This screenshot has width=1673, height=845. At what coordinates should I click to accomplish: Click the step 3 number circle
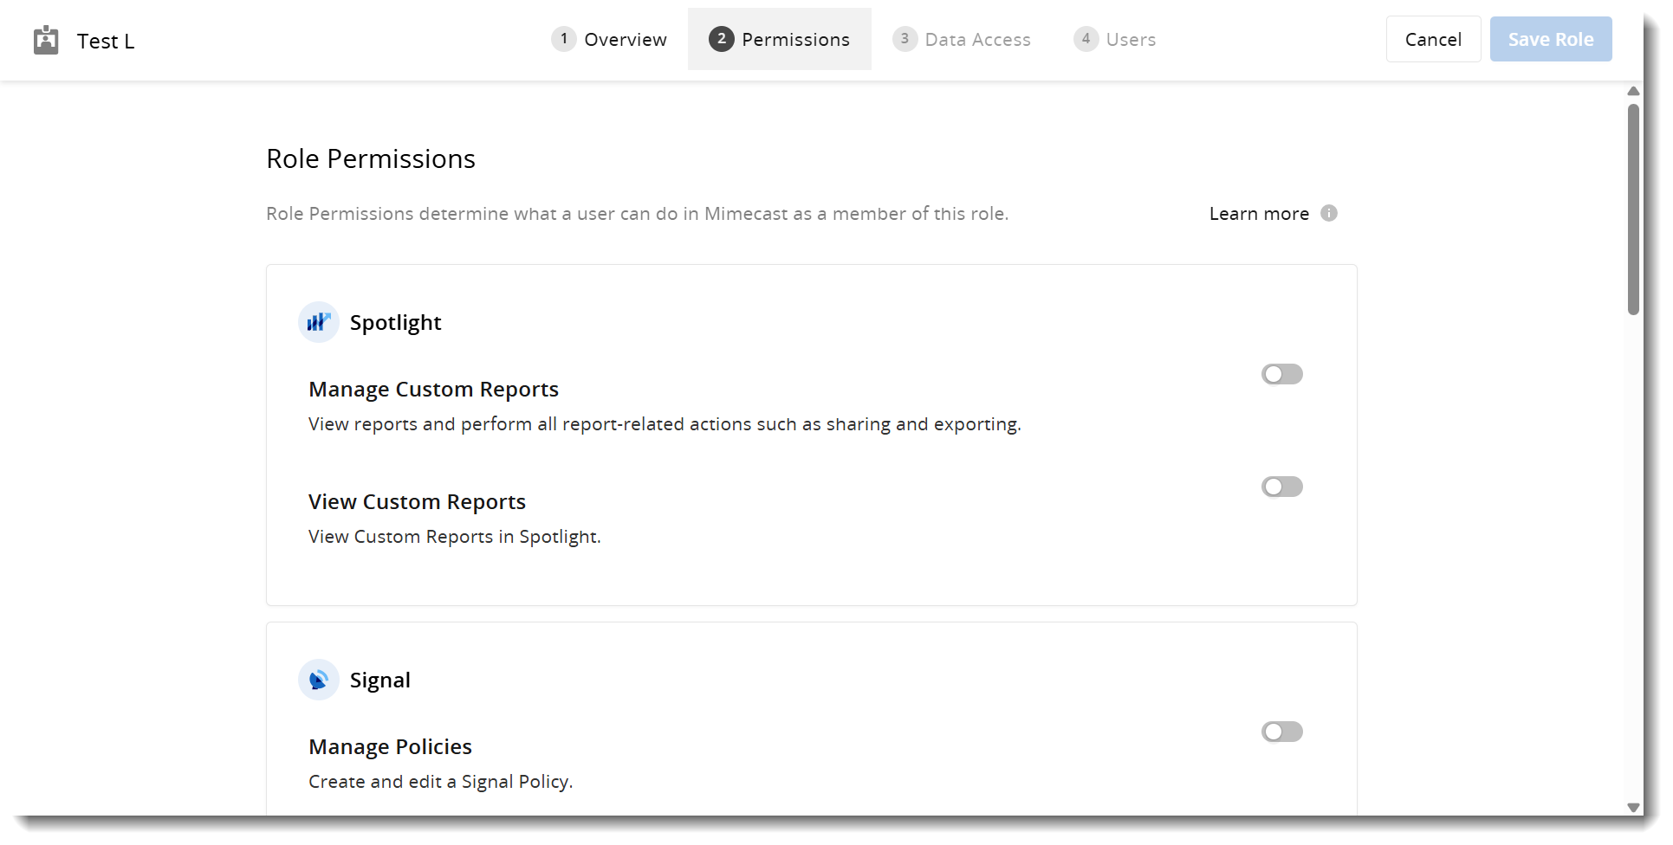(905, 39)
